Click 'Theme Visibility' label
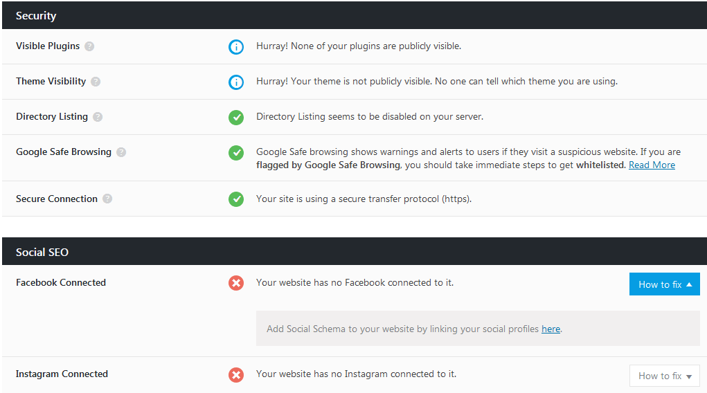The width and height of the screenshot is (707, 393). (51, 81)
